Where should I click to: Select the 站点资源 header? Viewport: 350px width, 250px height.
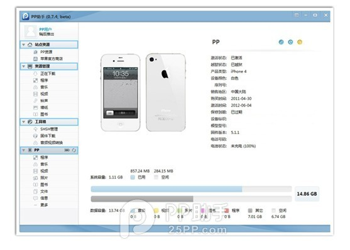pyautogui.click(x=49, y=44)
